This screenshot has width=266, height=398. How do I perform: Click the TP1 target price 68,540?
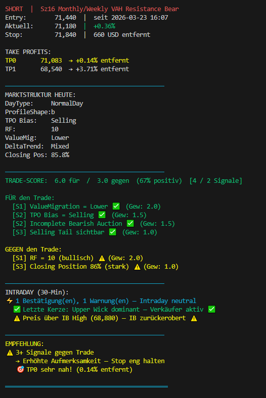(x=51, y=69)
